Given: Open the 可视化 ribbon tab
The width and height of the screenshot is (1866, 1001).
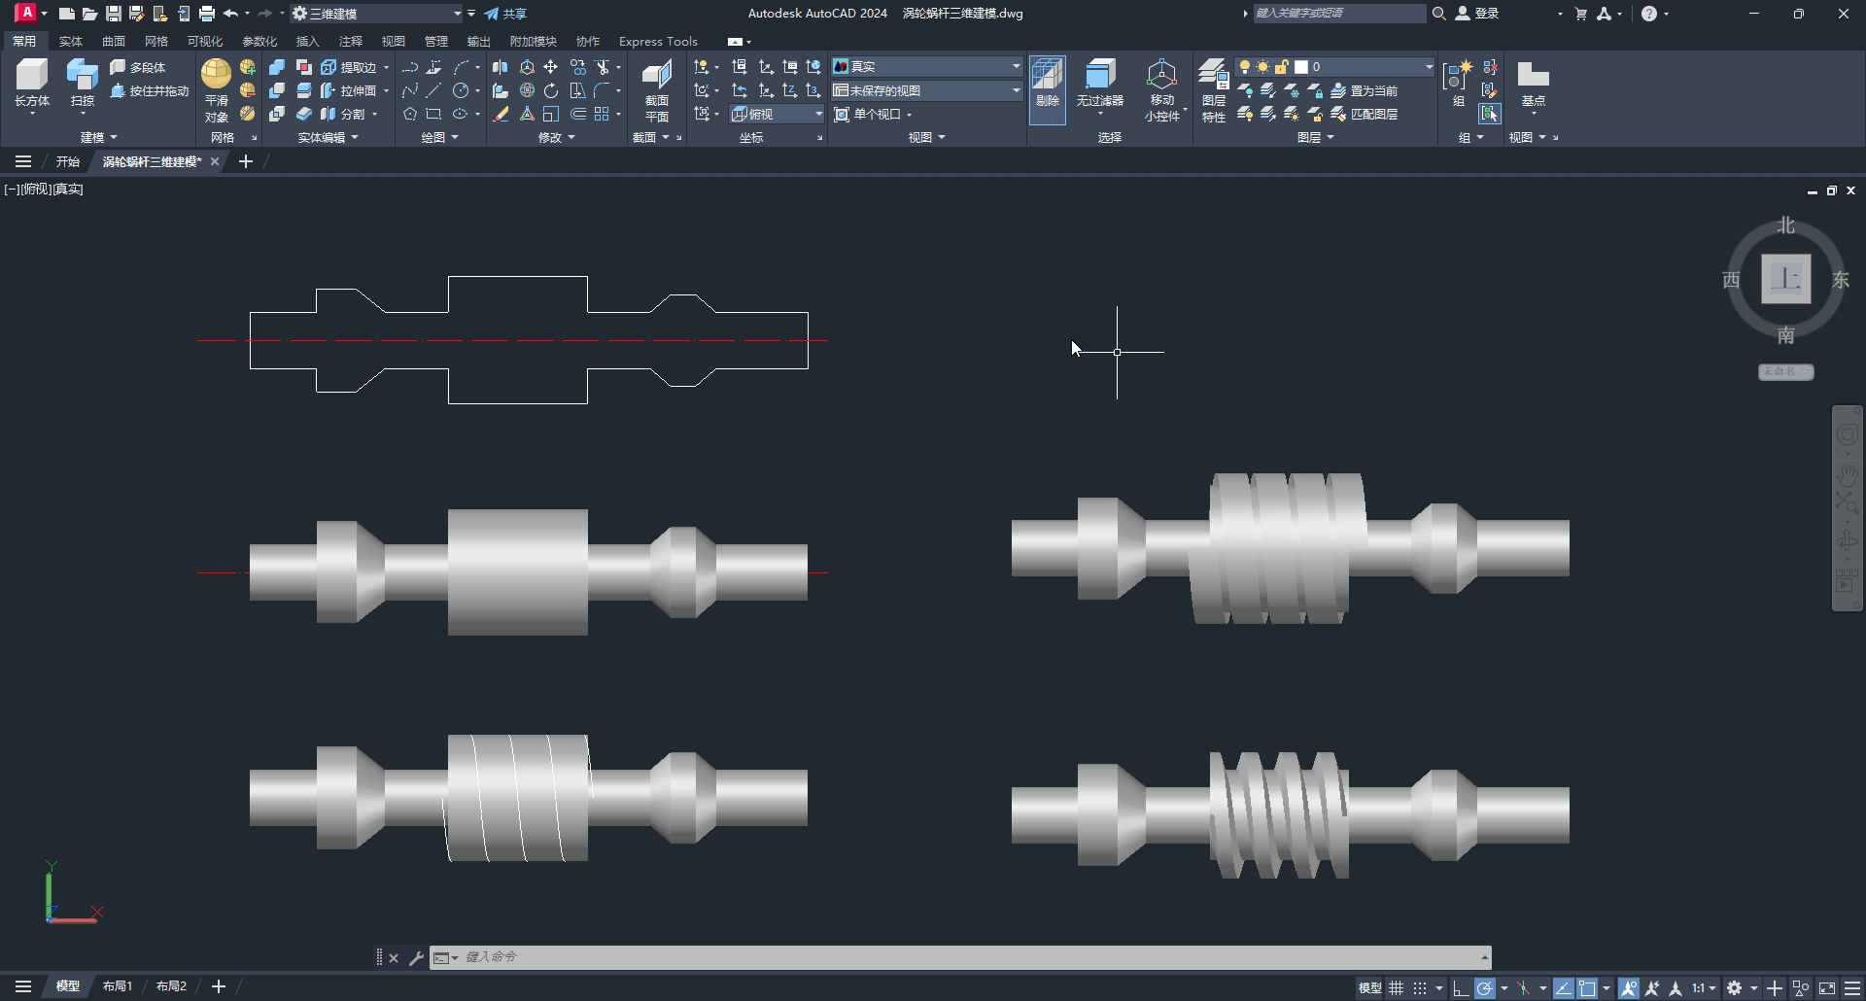Looking at the screenshot, I should (x=205, y=41).
